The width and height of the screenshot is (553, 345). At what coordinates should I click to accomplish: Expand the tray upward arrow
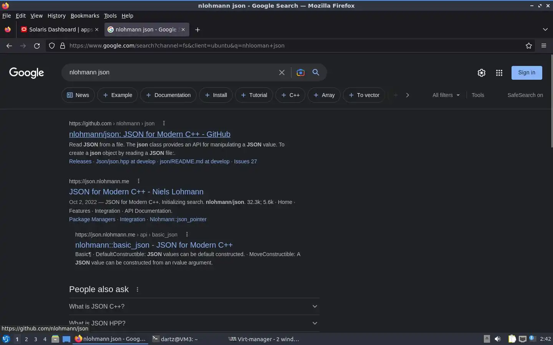487,338
